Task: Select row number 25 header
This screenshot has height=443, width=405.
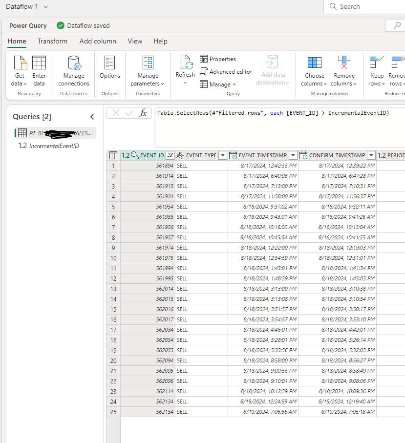Action: (113, 412)
